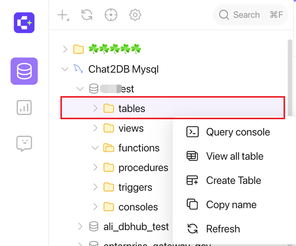Click the plus add connection icon
The width and height of the screenshot is (296, 246).
point(63,15)
